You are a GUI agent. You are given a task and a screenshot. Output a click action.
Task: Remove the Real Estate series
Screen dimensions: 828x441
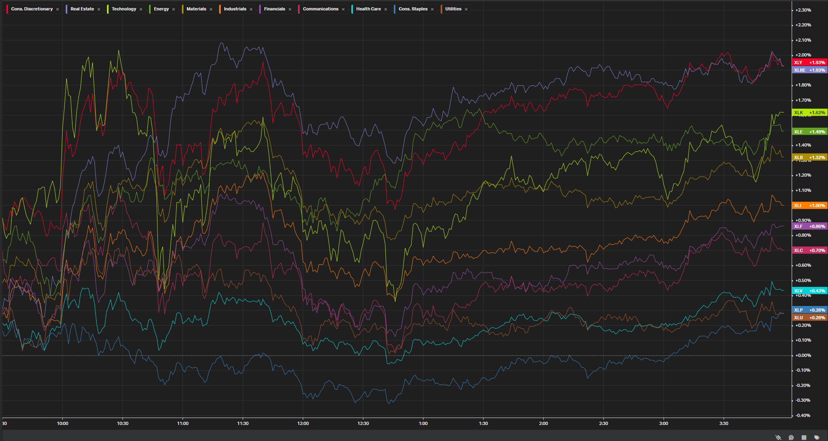point(99,9)
